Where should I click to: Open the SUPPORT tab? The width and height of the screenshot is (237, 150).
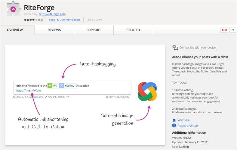pyautogui.click(x=94, y=30)
